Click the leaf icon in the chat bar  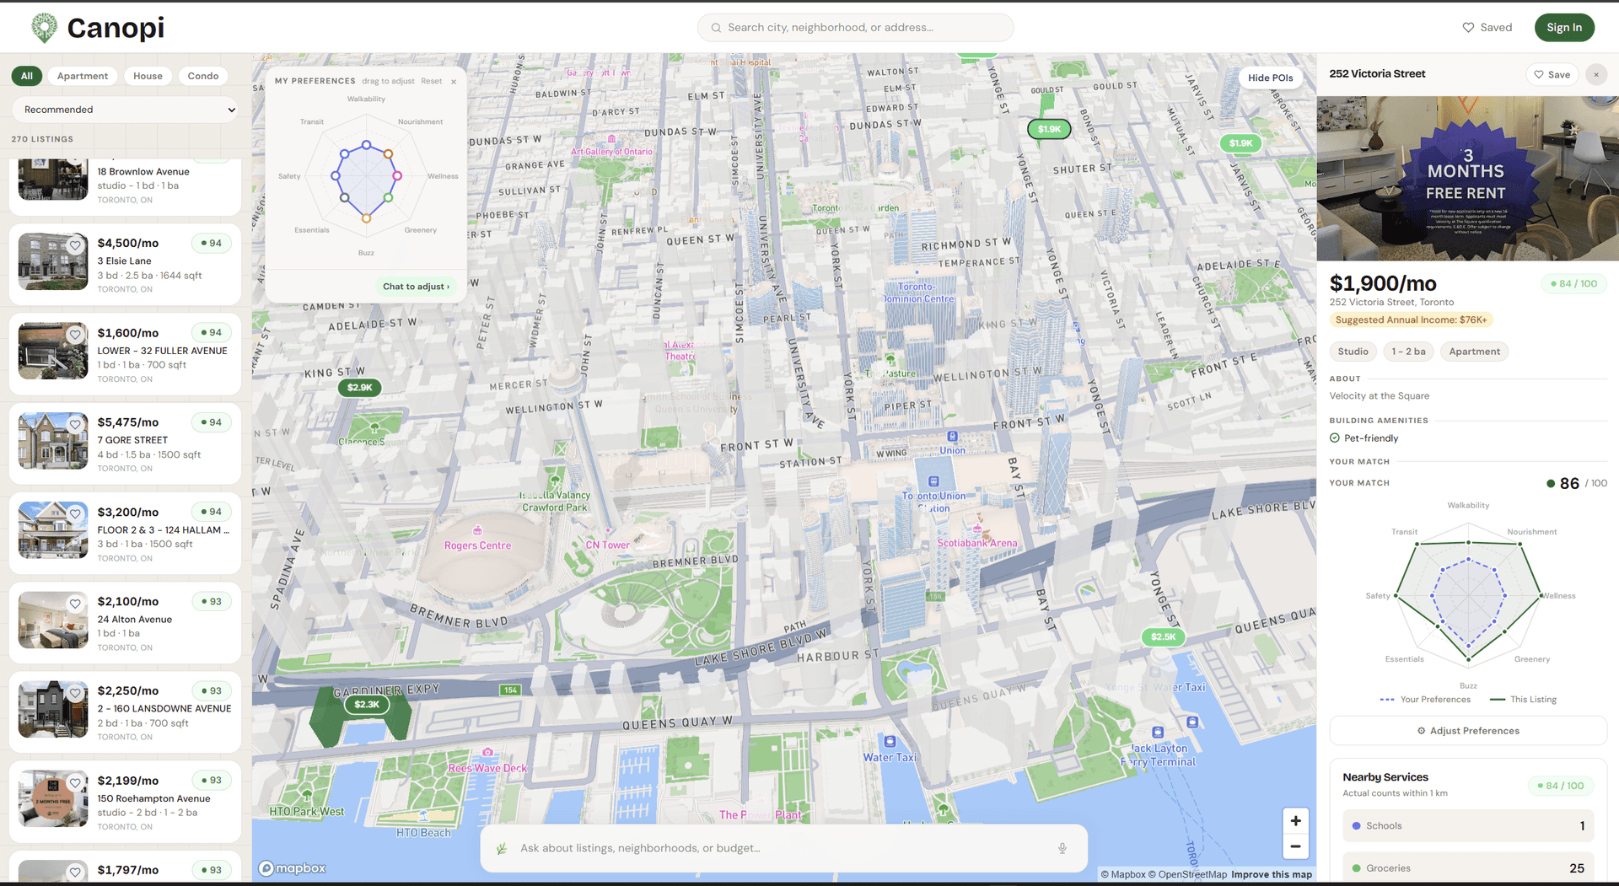(x=502, y=848)
